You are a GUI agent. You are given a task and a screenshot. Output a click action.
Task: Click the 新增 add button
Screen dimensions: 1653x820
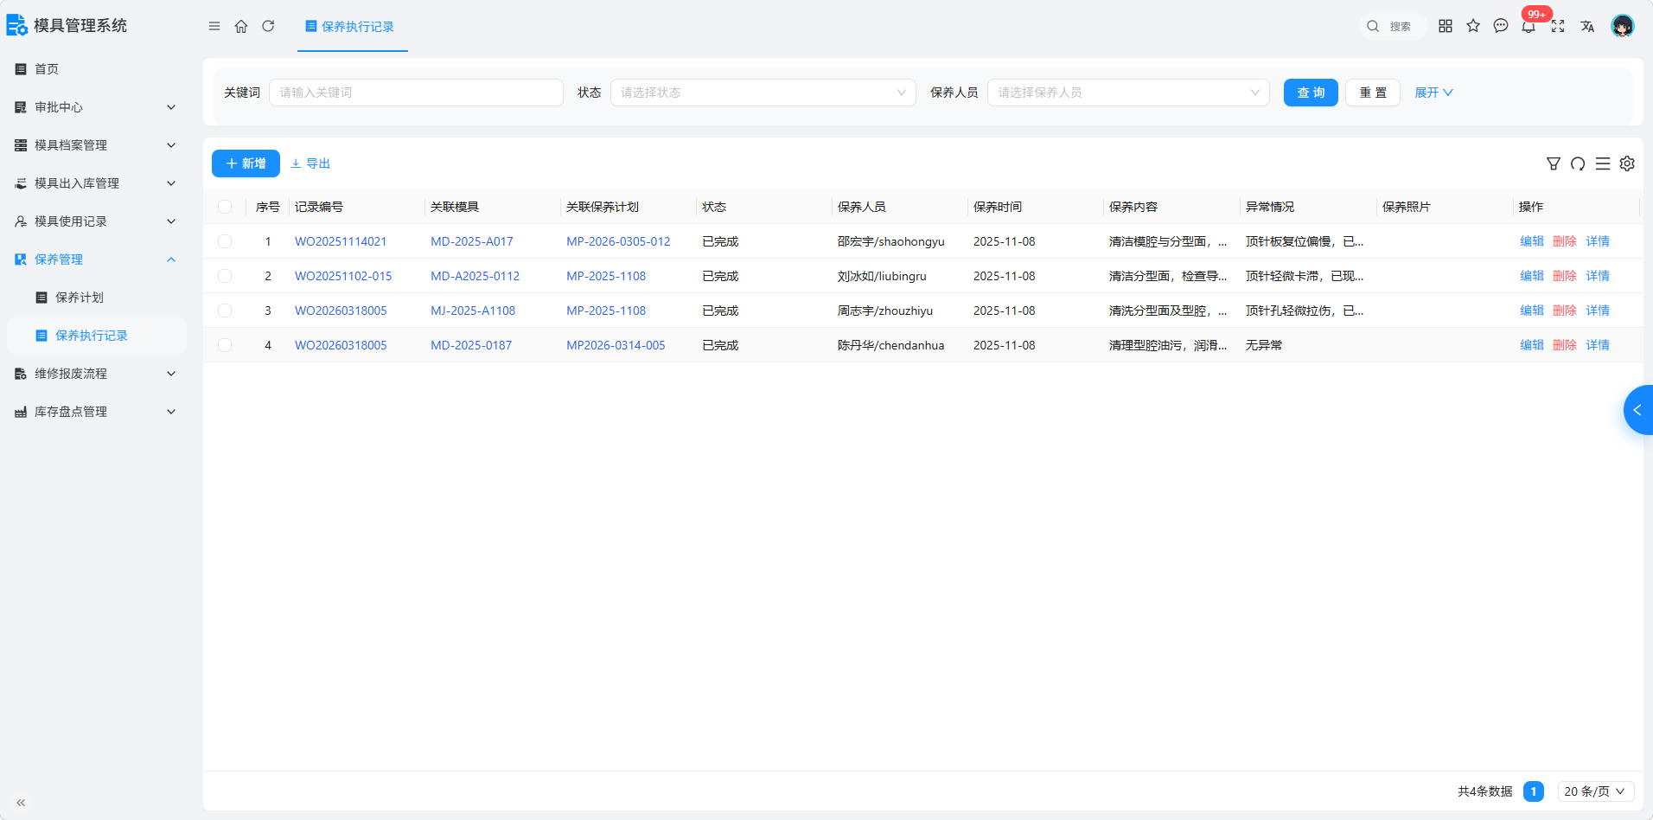pyautogui.click(x=246, y=163)
